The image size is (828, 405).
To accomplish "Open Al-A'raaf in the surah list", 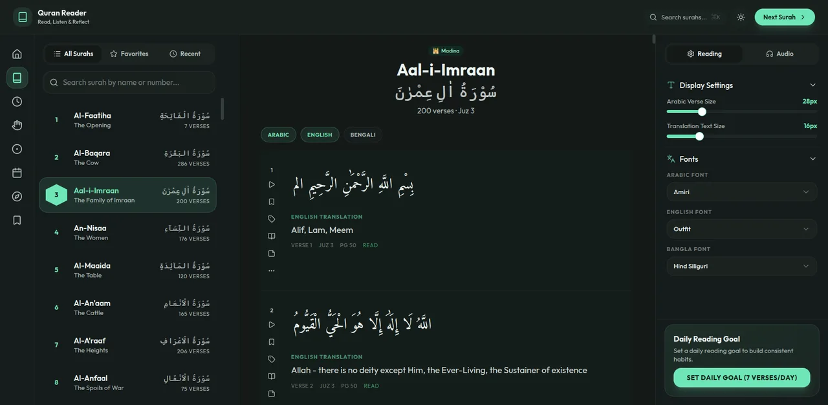I will click(127, 345).
